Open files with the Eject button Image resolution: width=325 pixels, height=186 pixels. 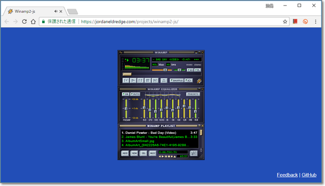point(164,81)
